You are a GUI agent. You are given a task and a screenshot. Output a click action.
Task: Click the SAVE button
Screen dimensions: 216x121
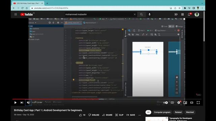[x=131, y=115]
